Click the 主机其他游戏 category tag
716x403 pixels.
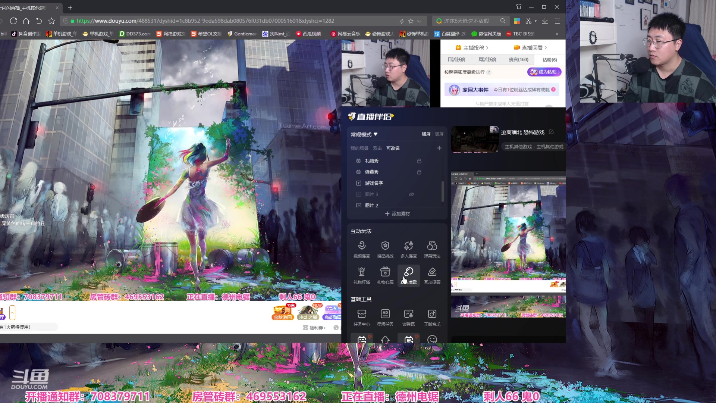click(x=534, y=147)
